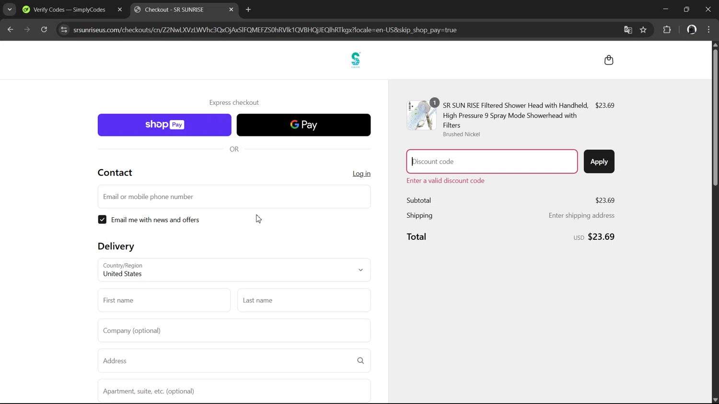Click the address search magnifier icon
719x404 pixels.
tap(360, 361)
